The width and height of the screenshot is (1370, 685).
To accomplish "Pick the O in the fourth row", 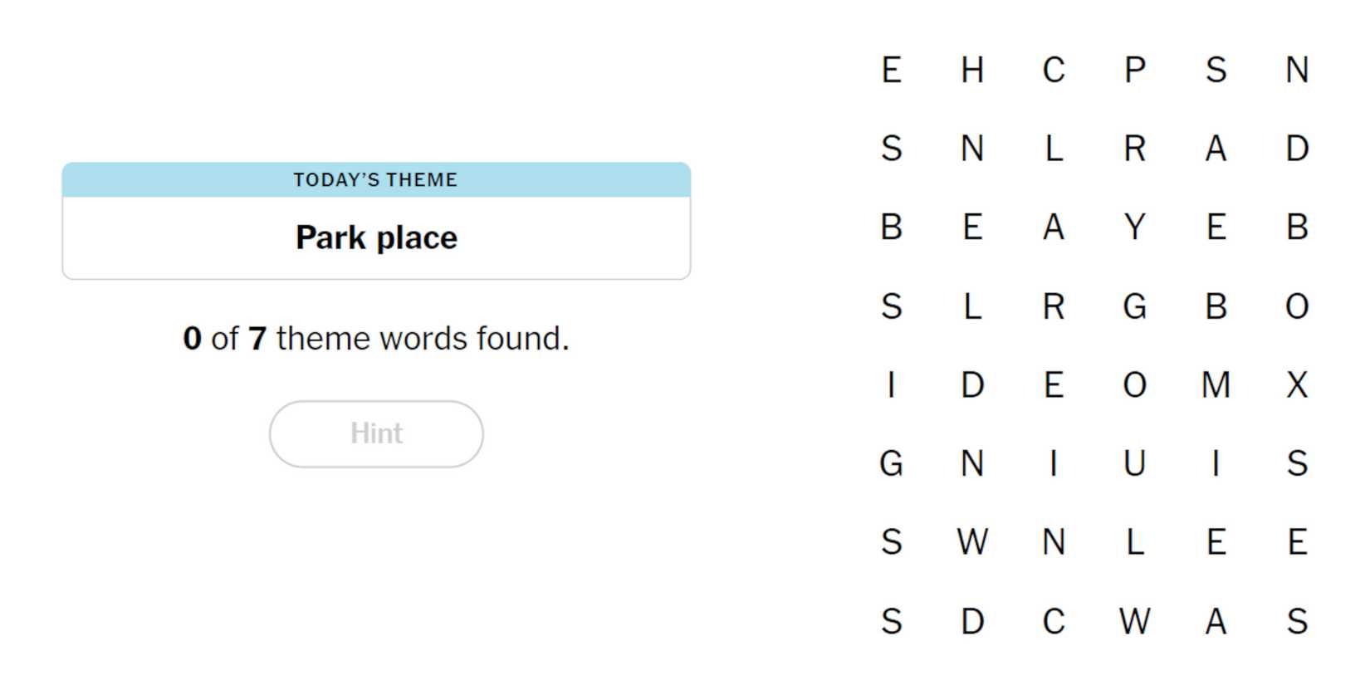I will 1297,306.
